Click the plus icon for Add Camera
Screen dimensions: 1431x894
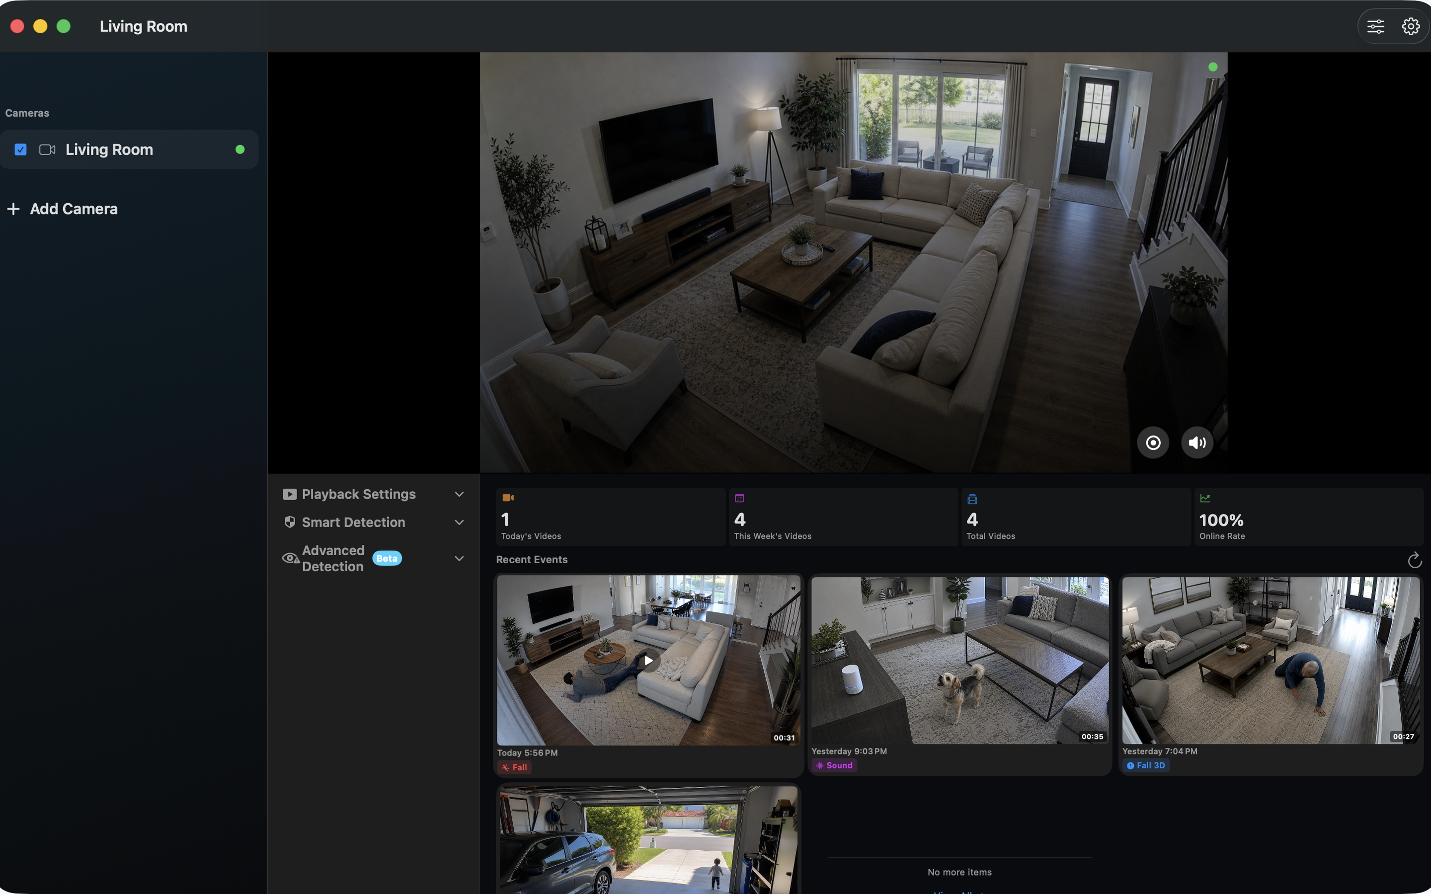pos(13,209)
